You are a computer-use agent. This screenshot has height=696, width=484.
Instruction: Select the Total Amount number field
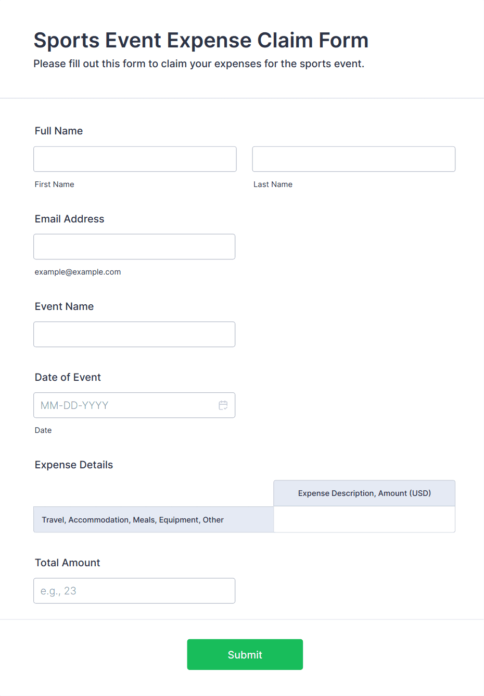click(x=134, y=591)
